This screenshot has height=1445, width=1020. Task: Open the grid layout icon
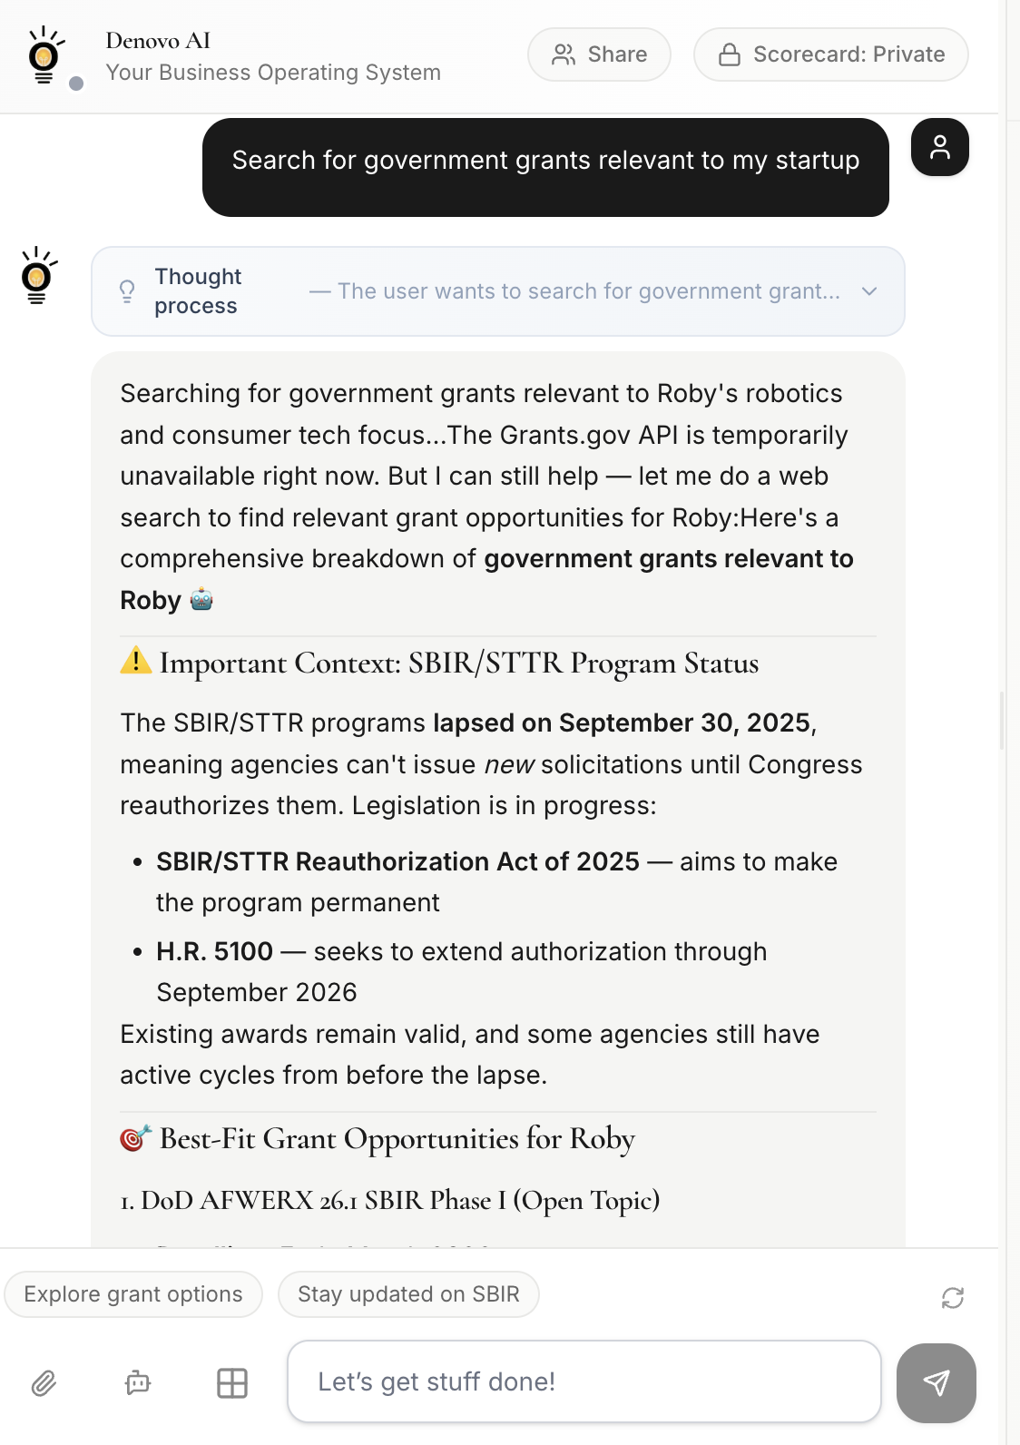pos(232,1382)
